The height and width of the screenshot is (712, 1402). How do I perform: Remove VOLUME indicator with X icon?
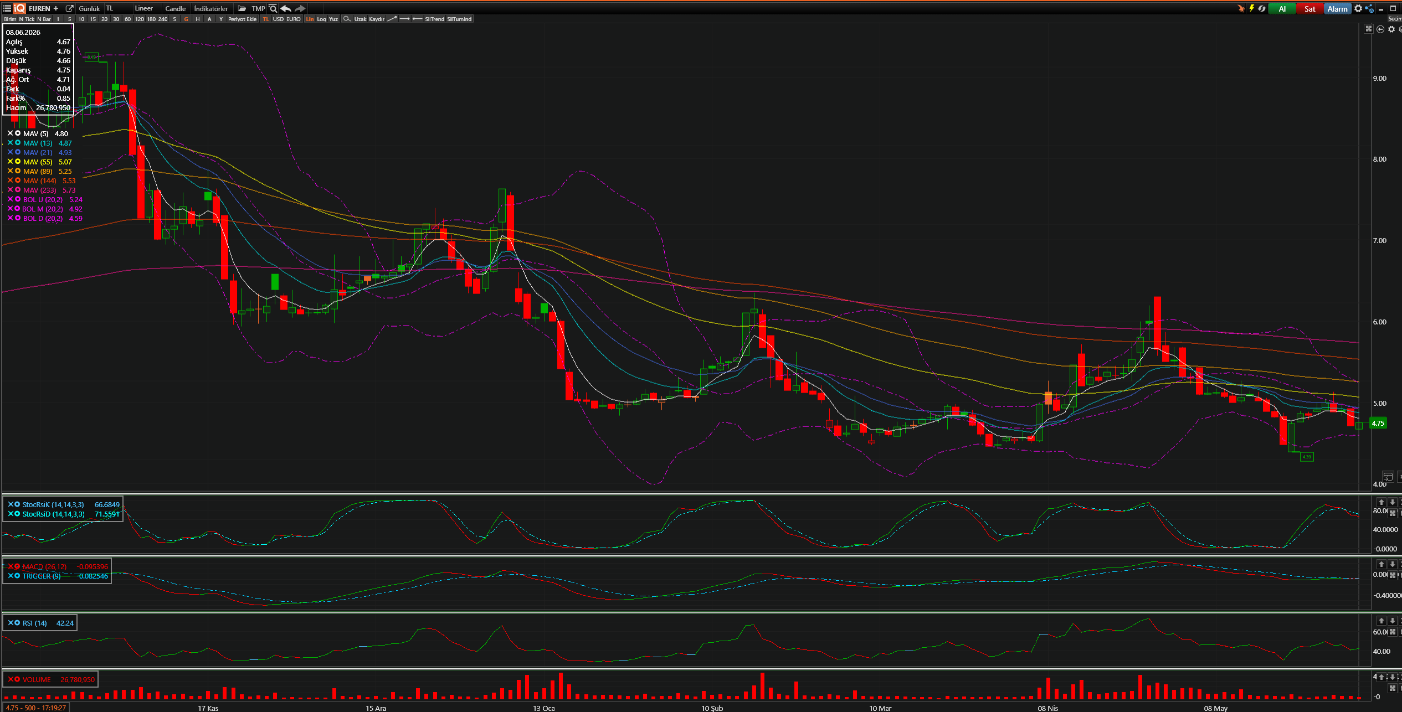tap(11, 679)
